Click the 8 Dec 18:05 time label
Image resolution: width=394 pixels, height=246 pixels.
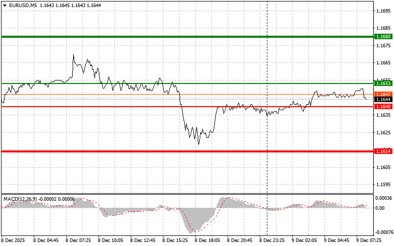pyautogui.click(x=207, y=240)
